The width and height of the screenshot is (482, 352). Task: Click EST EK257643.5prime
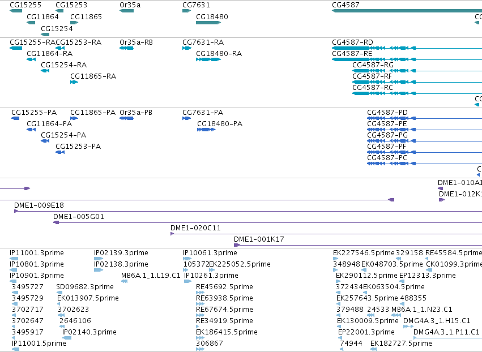click(339, 304)
